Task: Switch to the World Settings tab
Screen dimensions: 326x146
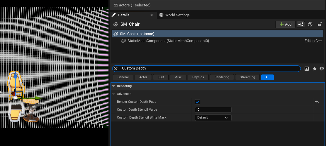Action: coord(177,15)
